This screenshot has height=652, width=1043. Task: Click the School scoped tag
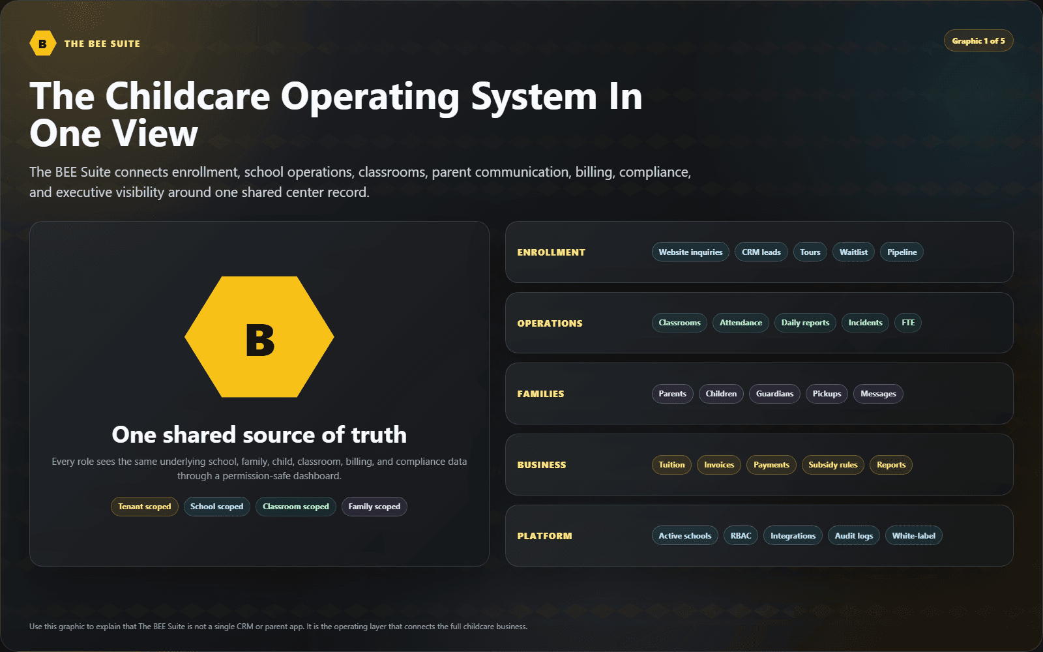[216, 507]
